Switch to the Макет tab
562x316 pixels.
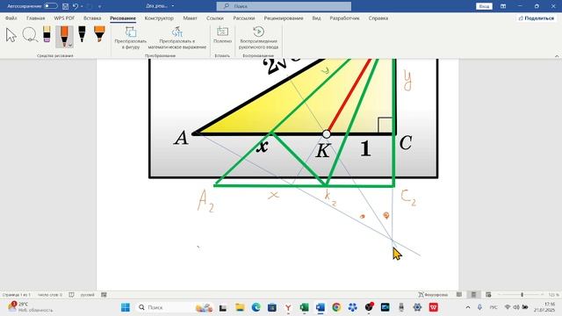point(190,18)
